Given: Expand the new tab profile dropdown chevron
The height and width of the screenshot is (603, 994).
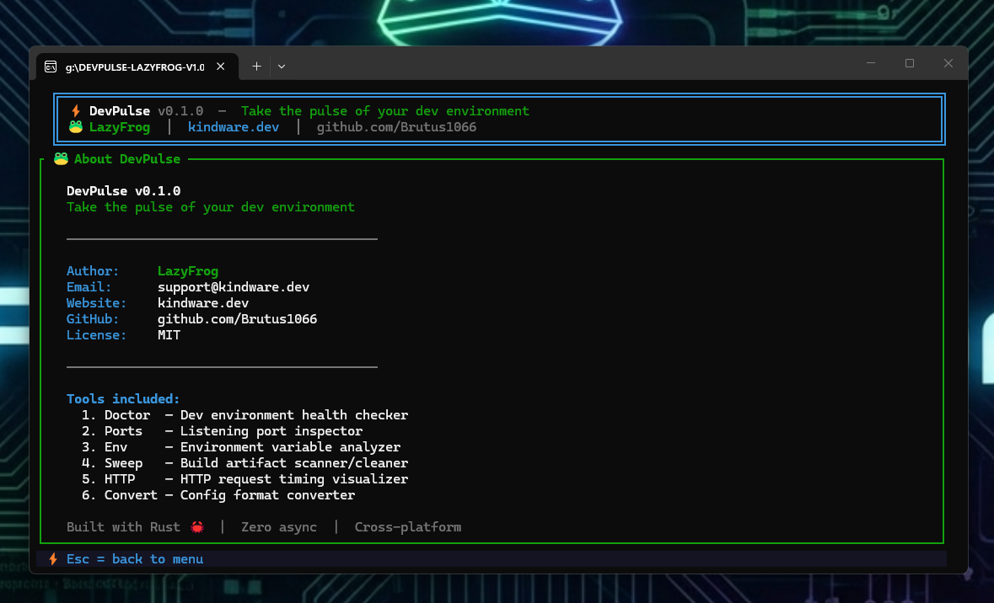Looking at the screenshot, I should pyautogui.click(x=282, y=67).
